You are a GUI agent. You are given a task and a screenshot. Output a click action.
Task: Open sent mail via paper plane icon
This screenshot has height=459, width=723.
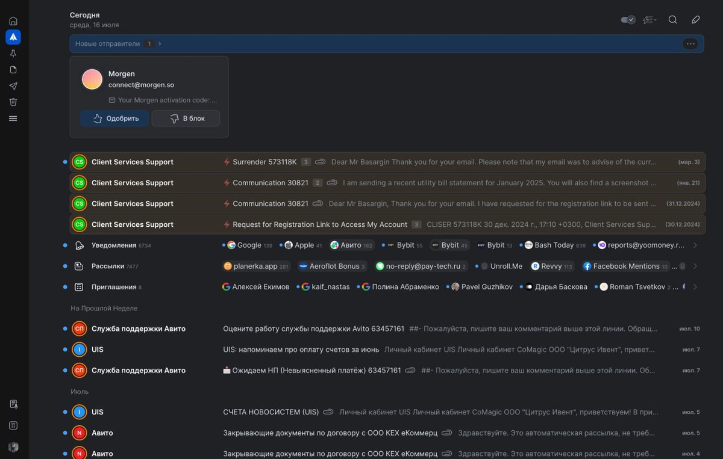point(13,86)
